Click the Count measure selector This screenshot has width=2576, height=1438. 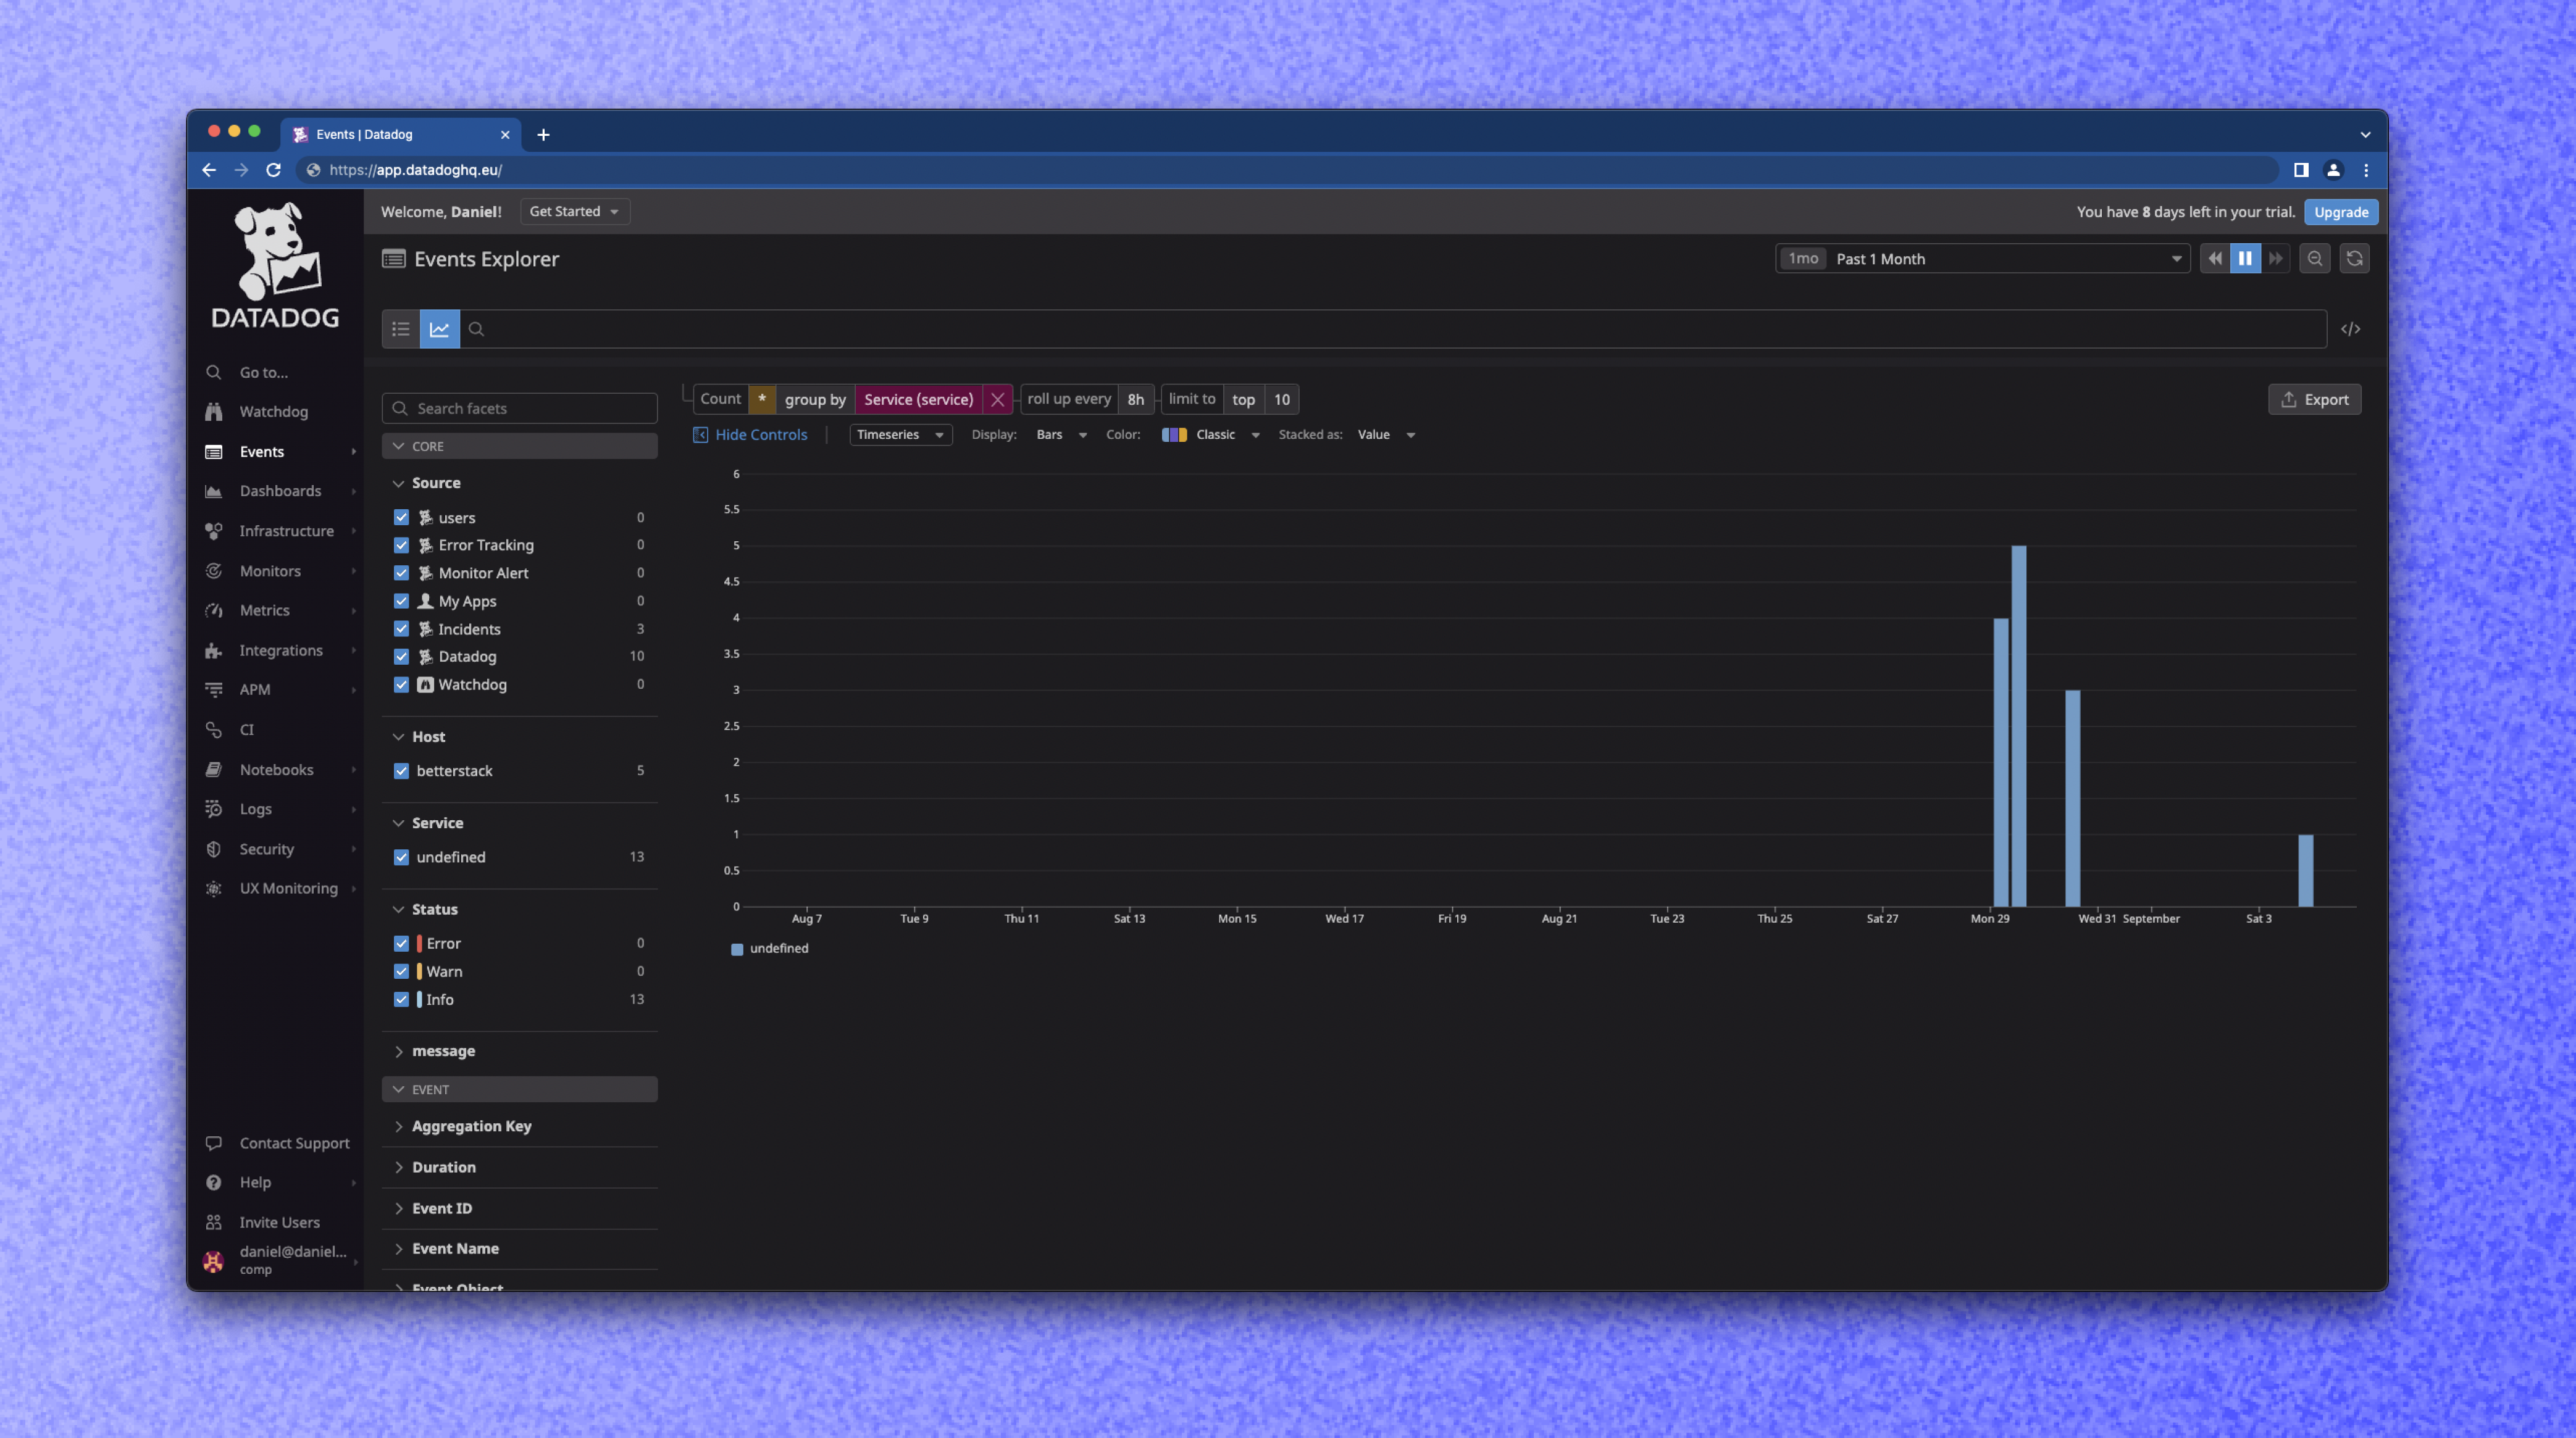721,399
